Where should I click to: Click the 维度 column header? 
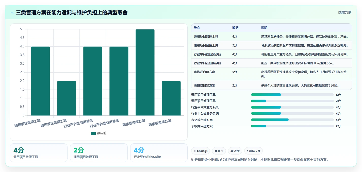pos(197,28)
